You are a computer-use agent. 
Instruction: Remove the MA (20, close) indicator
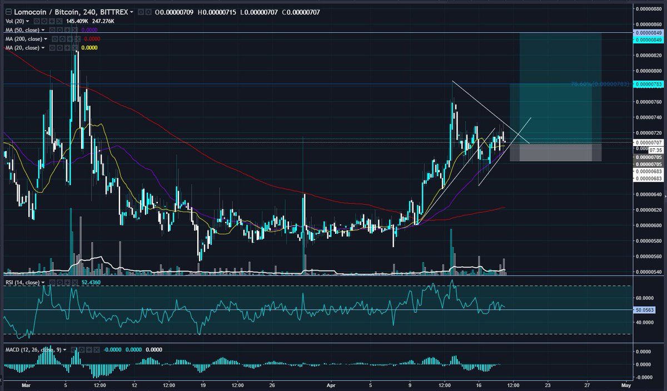point(75,48)
